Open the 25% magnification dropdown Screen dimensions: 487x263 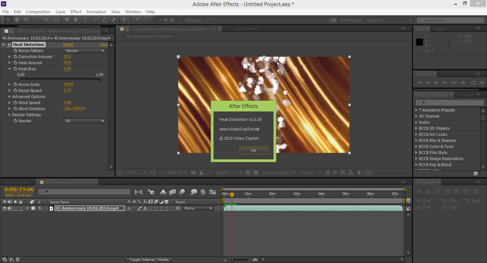click(136, 172)
